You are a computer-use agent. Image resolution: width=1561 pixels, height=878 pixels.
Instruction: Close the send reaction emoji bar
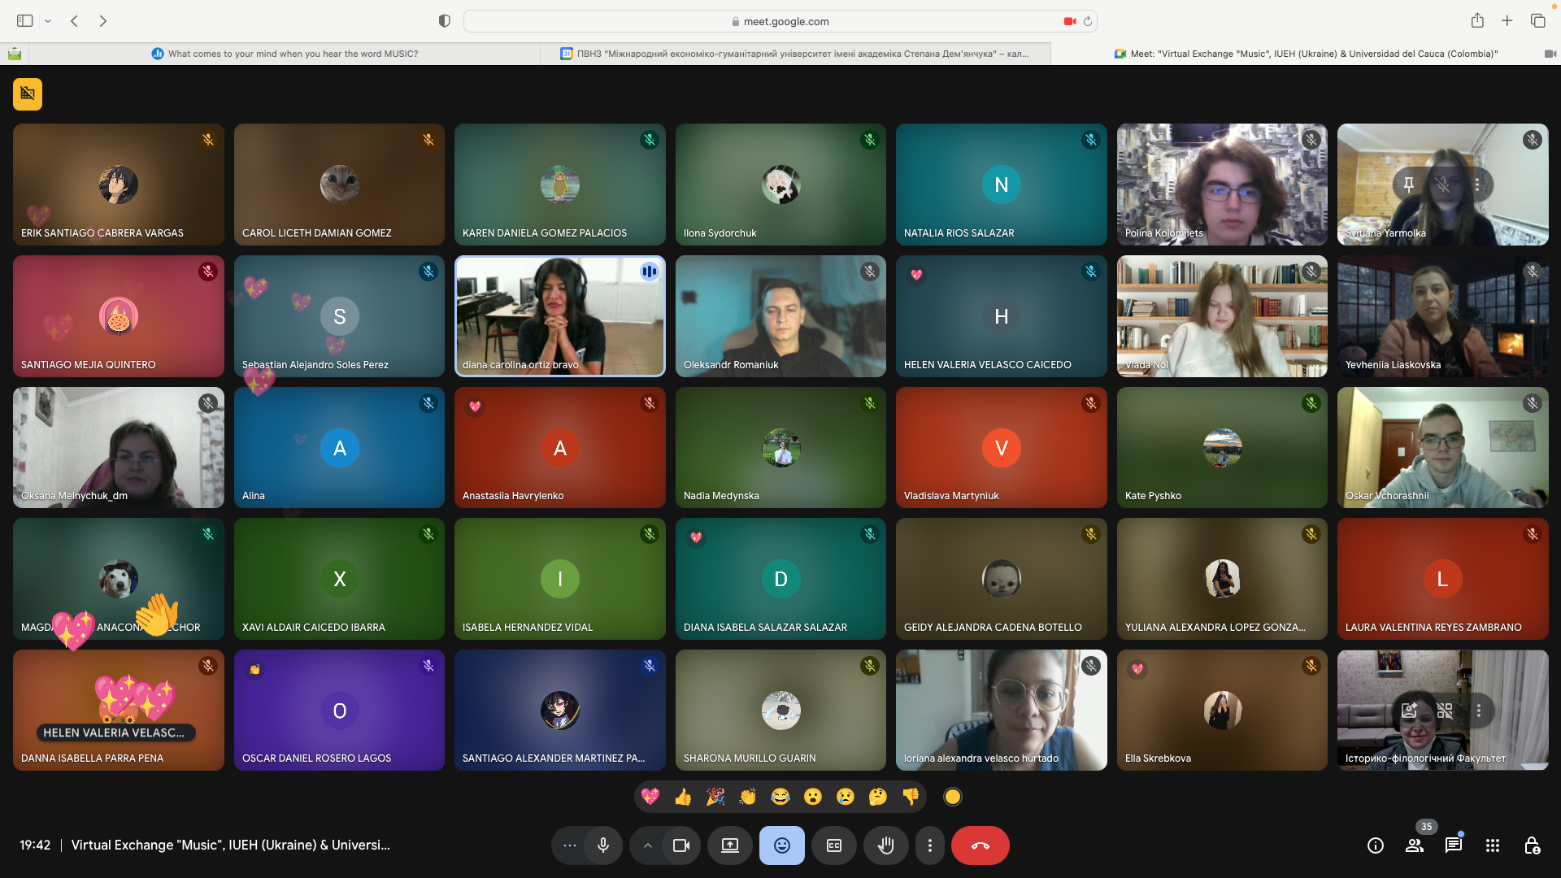tap(781, 845)
